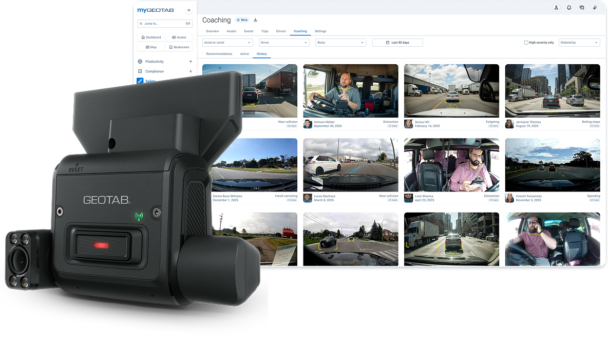
Task: Click Hiroshi Yamamoto's avatar
Action: point(509,198)
